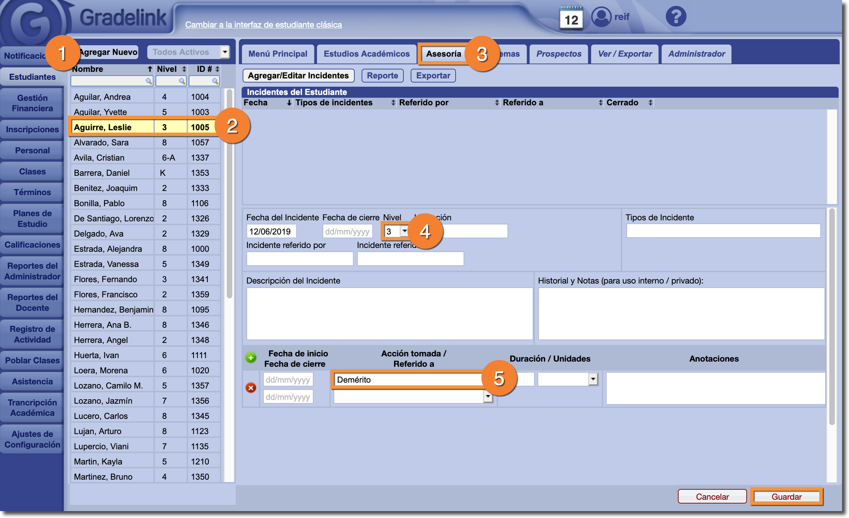Open the Prospectos tab
Viewport: 849px width, 518px height.
559,54
